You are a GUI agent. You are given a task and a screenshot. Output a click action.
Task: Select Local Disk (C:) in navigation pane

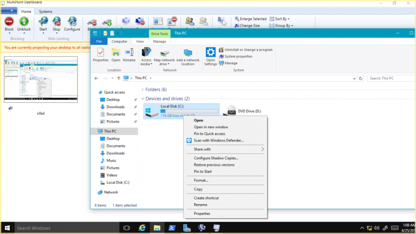point(118,182)
